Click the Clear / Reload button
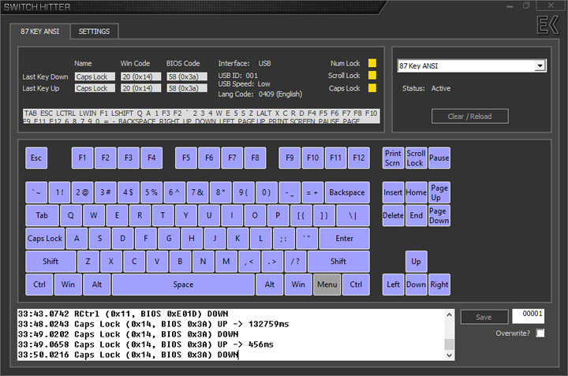 [x=469, y=117]
